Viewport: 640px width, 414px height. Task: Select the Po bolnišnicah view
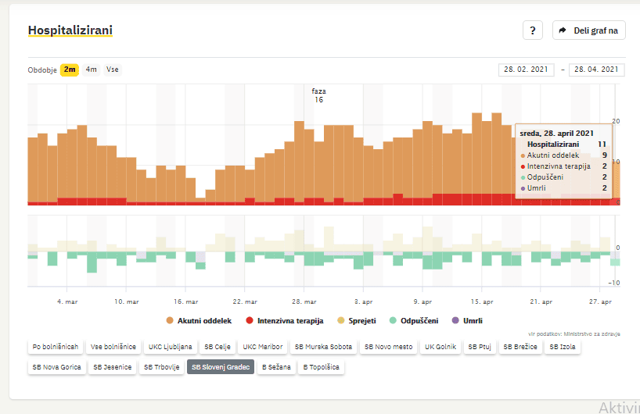pos(55,346)
